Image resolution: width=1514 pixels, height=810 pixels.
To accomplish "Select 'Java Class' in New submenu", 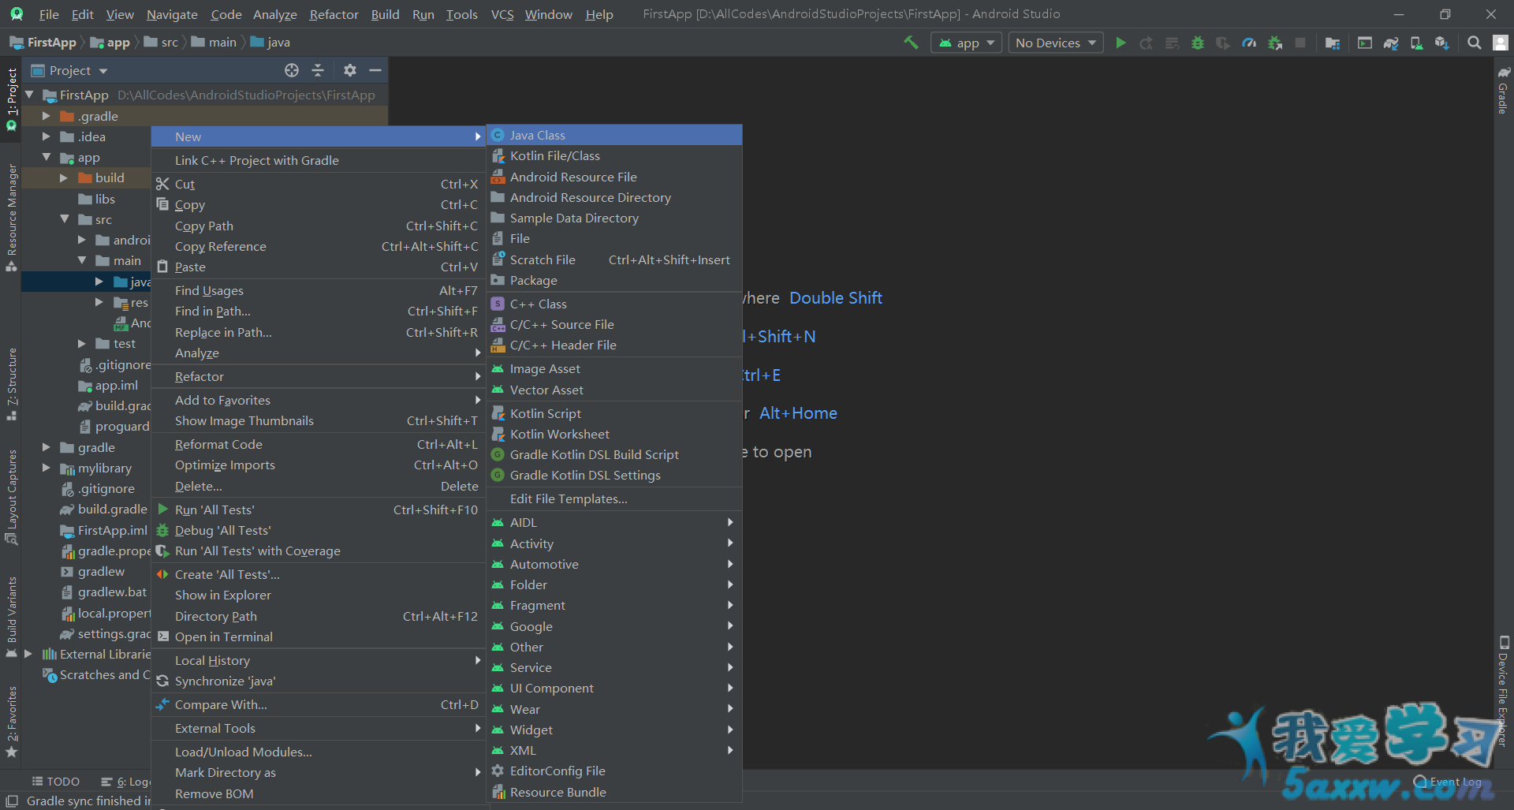I will pyautogui.click(x=614, y=135).
